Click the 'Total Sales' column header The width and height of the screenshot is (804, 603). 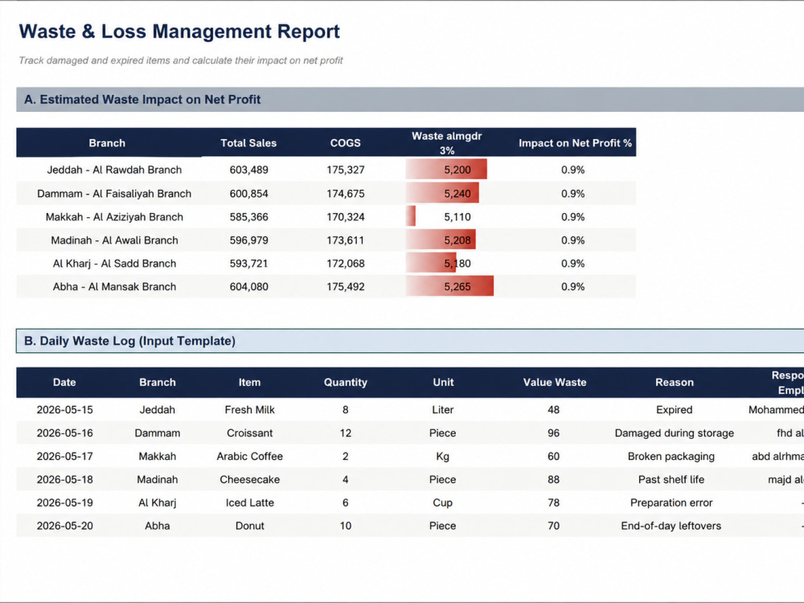(248, 143)
